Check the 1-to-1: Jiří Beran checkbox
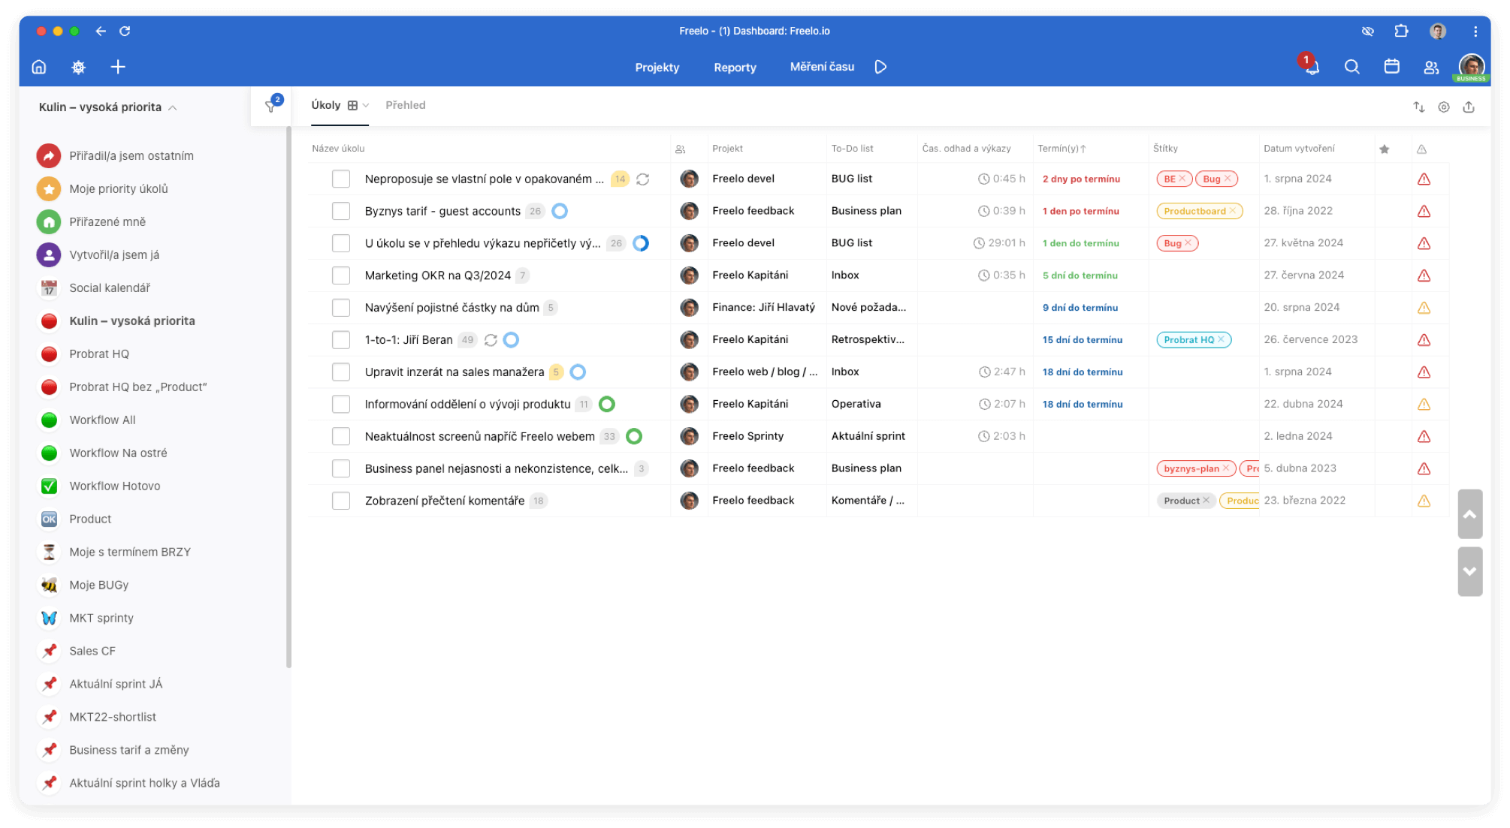The height and width of the screenshot is (828, 1510). pyautogui.click(x=341, y=340)
